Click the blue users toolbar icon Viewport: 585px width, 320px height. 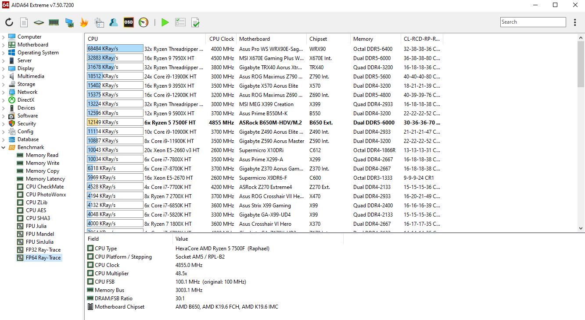[x=114, y=22]
